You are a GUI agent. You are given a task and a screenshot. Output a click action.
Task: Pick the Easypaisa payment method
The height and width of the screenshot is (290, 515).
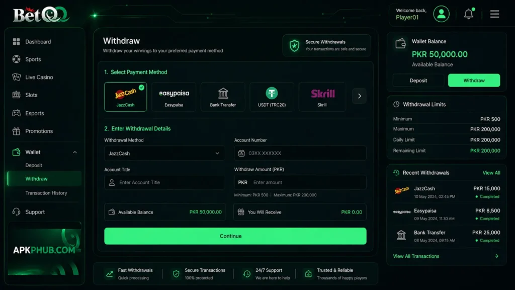pyautogui.click(x=174, y=97)
